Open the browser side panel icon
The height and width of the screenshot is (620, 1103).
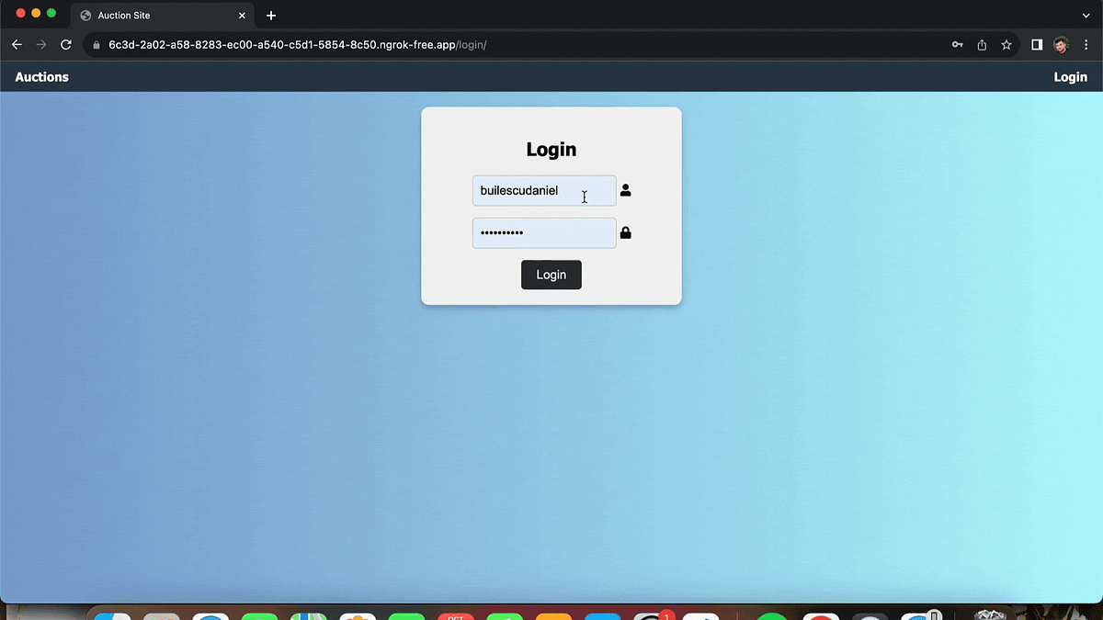tap(1037, 44)
